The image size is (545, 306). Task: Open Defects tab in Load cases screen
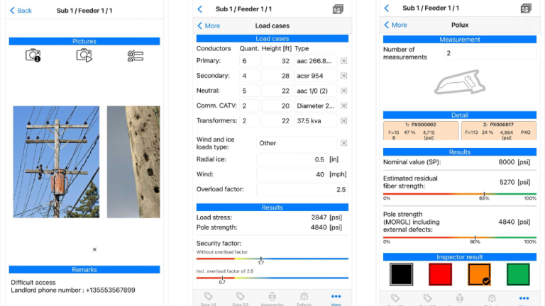304,299
